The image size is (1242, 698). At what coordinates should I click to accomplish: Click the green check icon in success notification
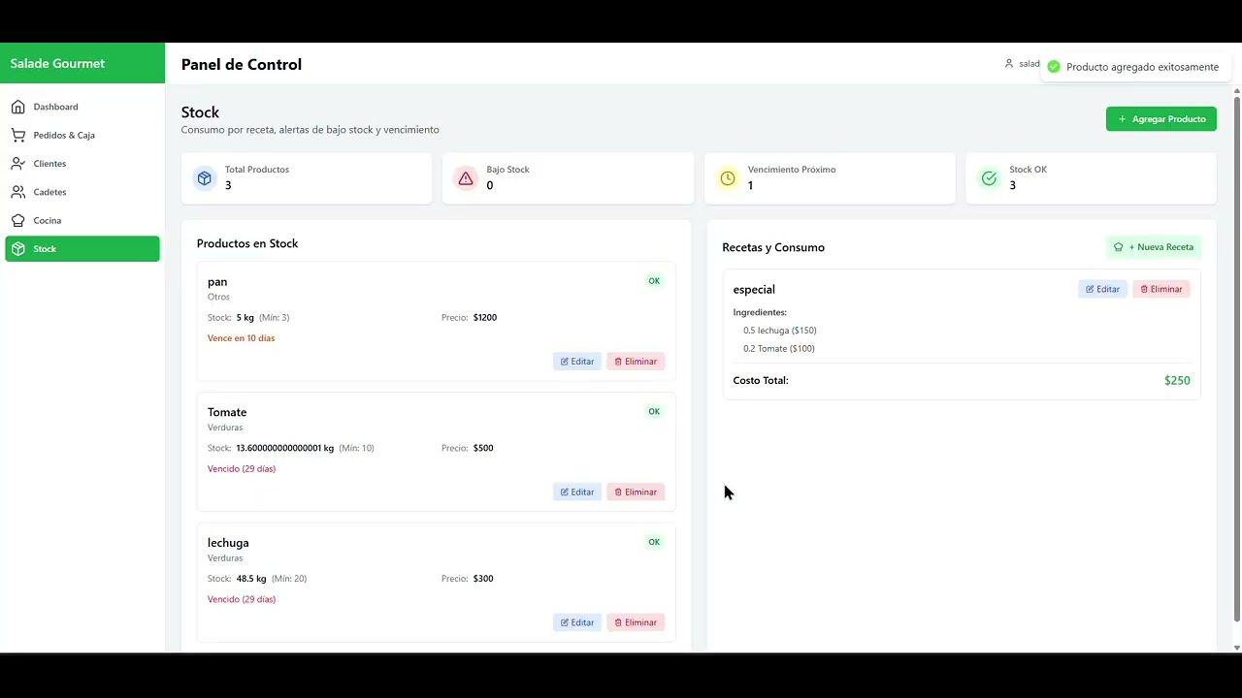click(1054, 67)
